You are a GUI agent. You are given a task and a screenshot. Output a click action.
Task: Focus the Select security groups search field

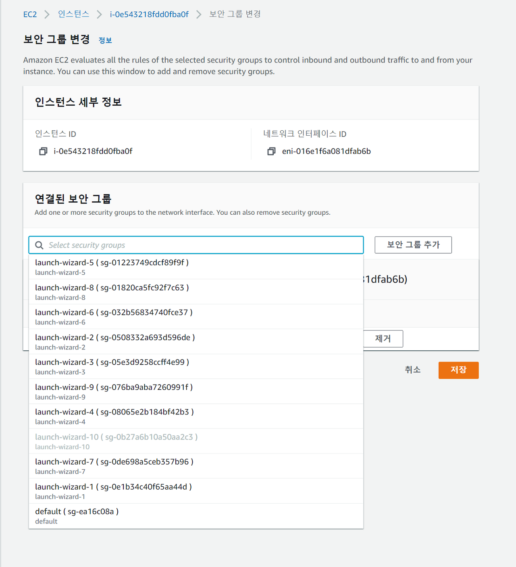tap(196, 245)
